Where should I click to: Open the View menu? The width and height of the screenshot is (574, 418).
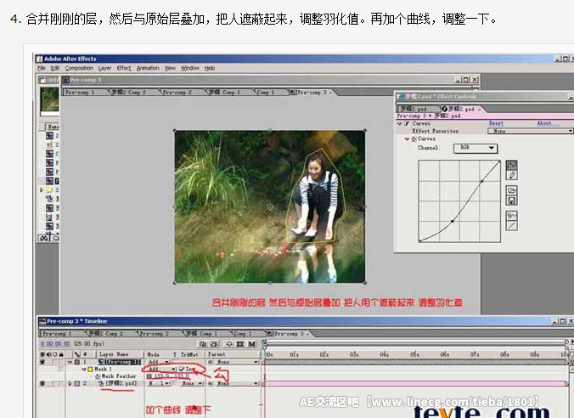click(x=170, y=69)
